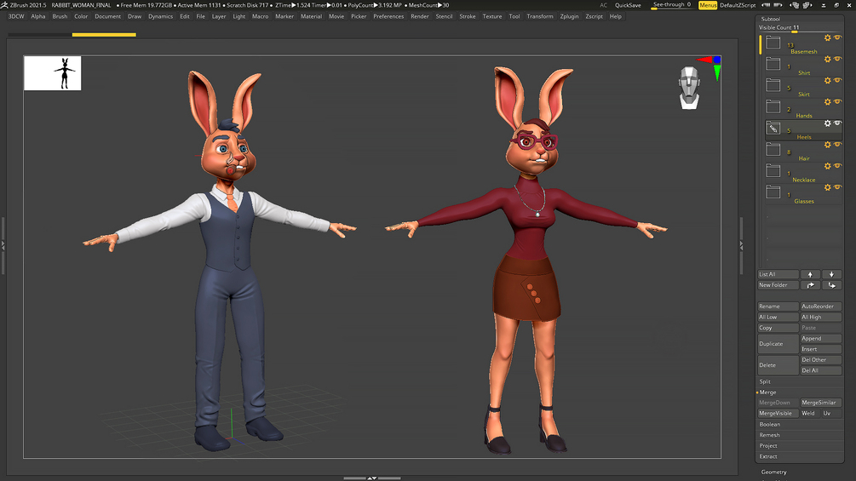Open the gear settings for Shirt folder
Screen dimensions: 856x481
pos(827,60)
